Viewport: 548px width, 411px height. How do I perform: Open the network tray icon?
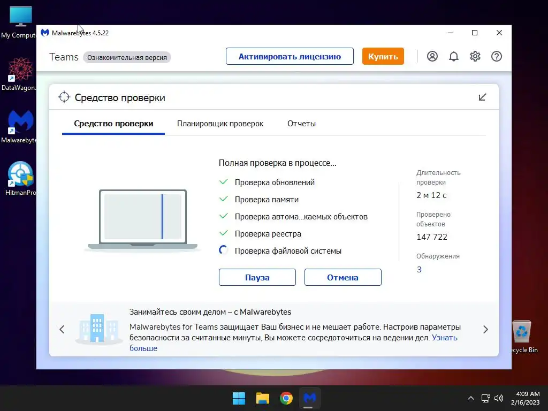click(x=485, y=398)
